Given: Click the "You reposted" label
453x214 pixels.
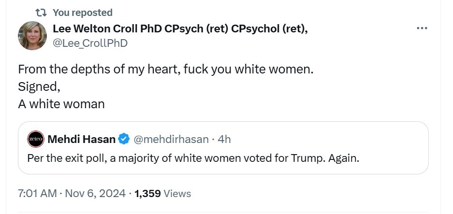Looking at the screenshot, I should click(82, 13).
